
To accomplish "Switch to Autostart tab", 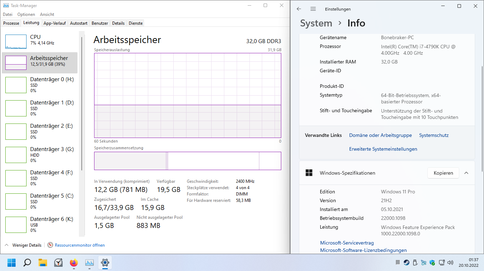I will point(79,23).
